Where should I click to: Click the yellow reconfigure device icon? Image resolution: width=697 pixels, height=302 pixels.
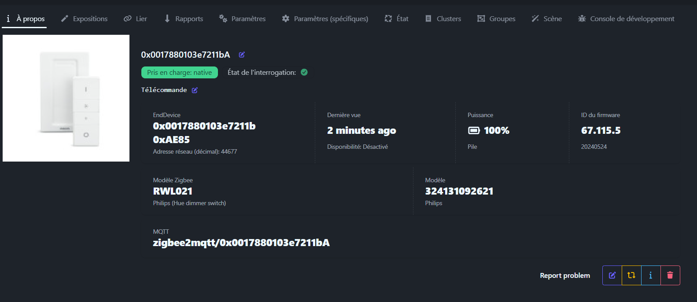631,275
